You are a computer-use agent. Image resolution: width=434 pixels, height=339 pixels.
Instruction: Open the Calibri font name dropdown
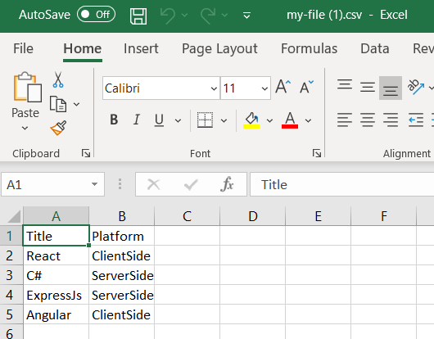(214, 88)
